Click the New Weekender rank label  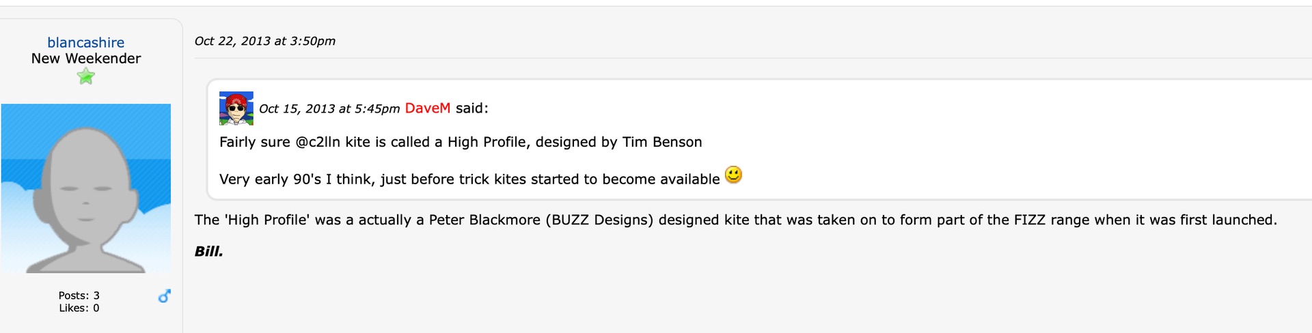[x=85, y=59]
